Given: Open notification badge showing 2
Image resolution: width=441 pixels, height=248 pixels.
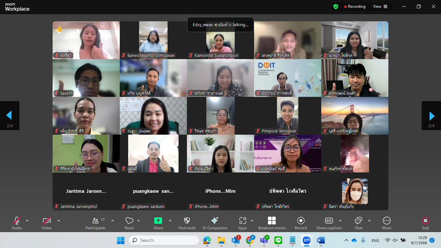Looking at the screenshot, I should [432, 240].
